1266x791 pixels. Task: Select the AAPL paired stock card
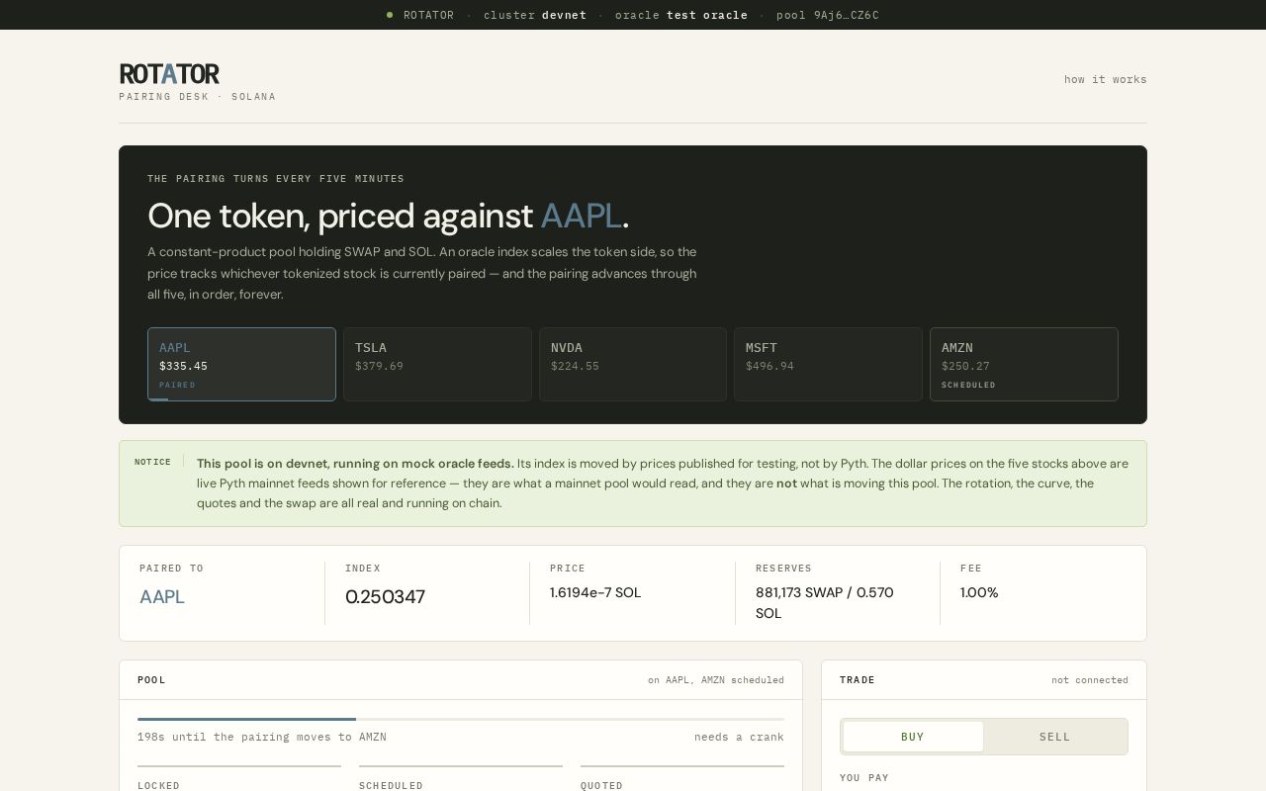coord(241,364)
